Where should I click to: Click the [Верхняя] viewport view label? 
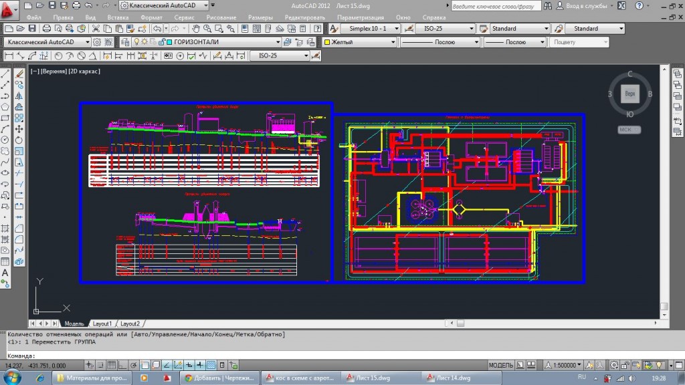tap(54, 71)
